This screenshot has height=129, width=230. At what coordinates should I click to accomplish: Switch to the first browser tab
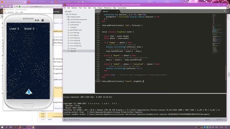(x=13, y=2)
